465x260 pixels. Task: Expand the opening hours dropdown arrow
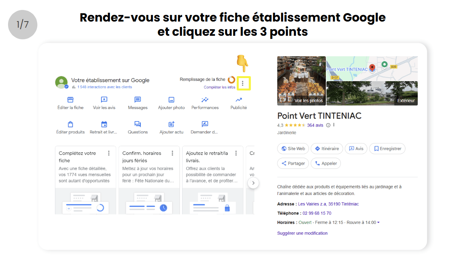pyautogui.click(x=379, y=223)
